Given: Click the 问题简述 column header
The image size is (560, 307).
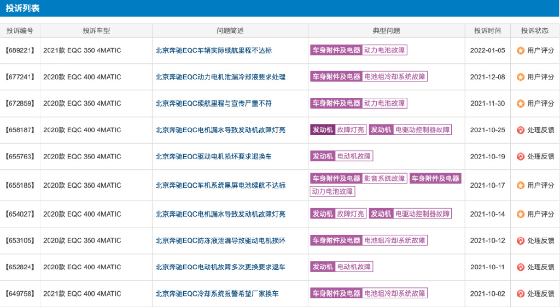Looking at the screenshot, I should point(230,31).
